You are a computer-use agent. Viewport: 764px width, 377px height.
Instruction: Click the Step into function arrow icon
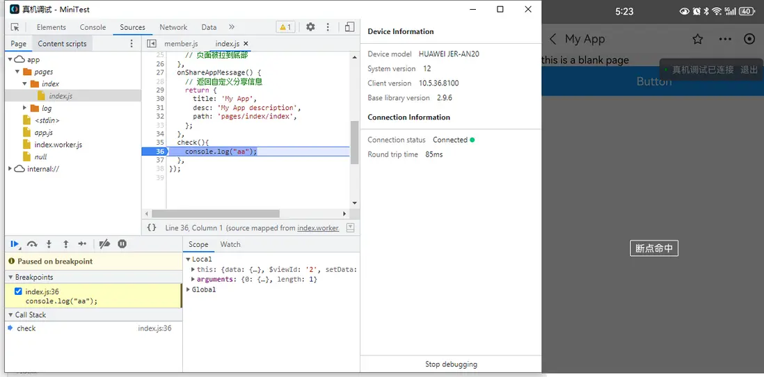coord(49,244)
